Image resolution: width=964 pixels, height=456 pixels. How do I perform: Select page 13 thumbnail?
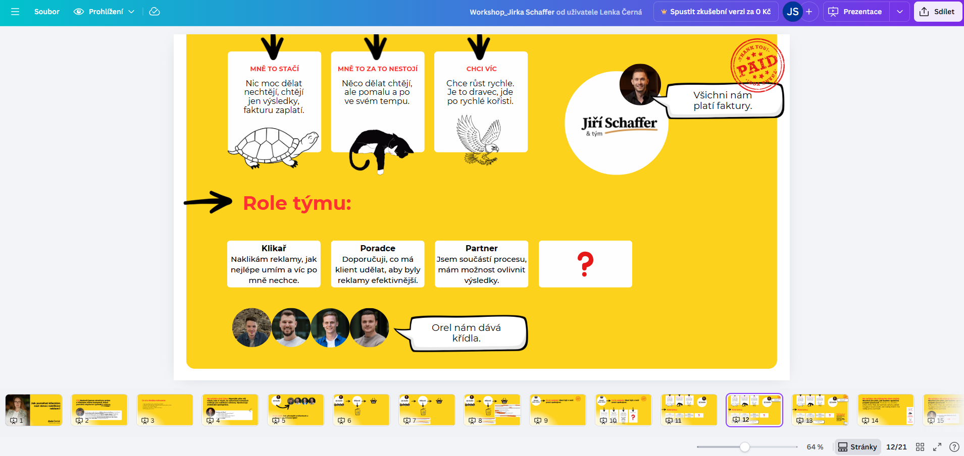point(820,410)
